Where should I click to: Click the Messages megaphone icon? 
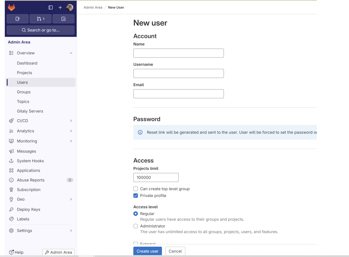pos(11,151)
